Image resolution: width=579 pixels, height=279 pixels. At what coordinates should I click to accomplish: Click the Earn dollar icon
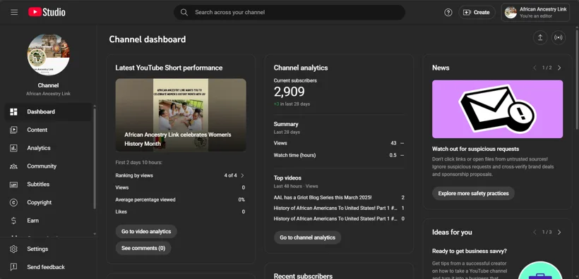[13, 221]
